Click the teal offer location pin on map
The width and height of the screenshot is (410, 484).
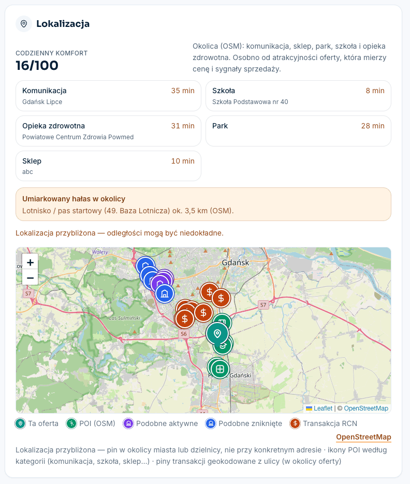point(217,333)
